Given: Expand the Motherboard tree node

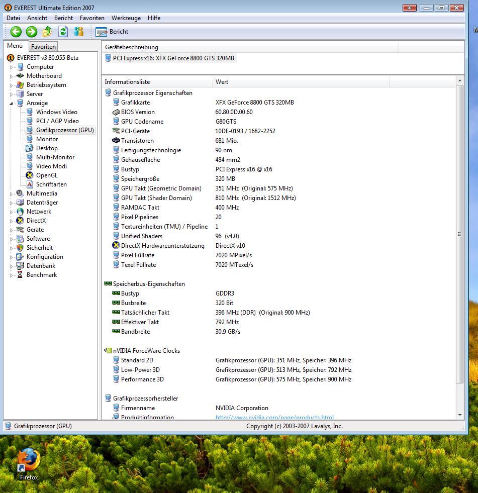Looking at the screenshot, I should (11, 76).
